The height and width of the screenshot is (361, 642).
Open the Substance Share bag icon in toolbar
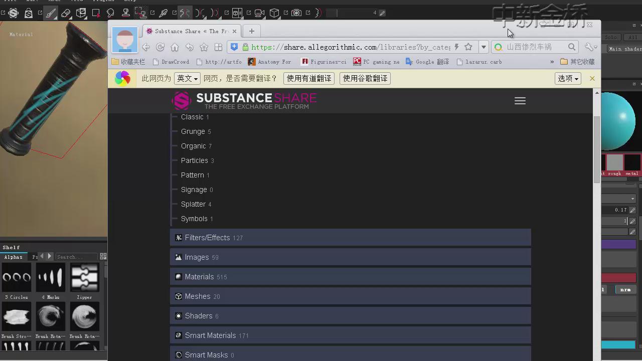(x=29, y=13)
